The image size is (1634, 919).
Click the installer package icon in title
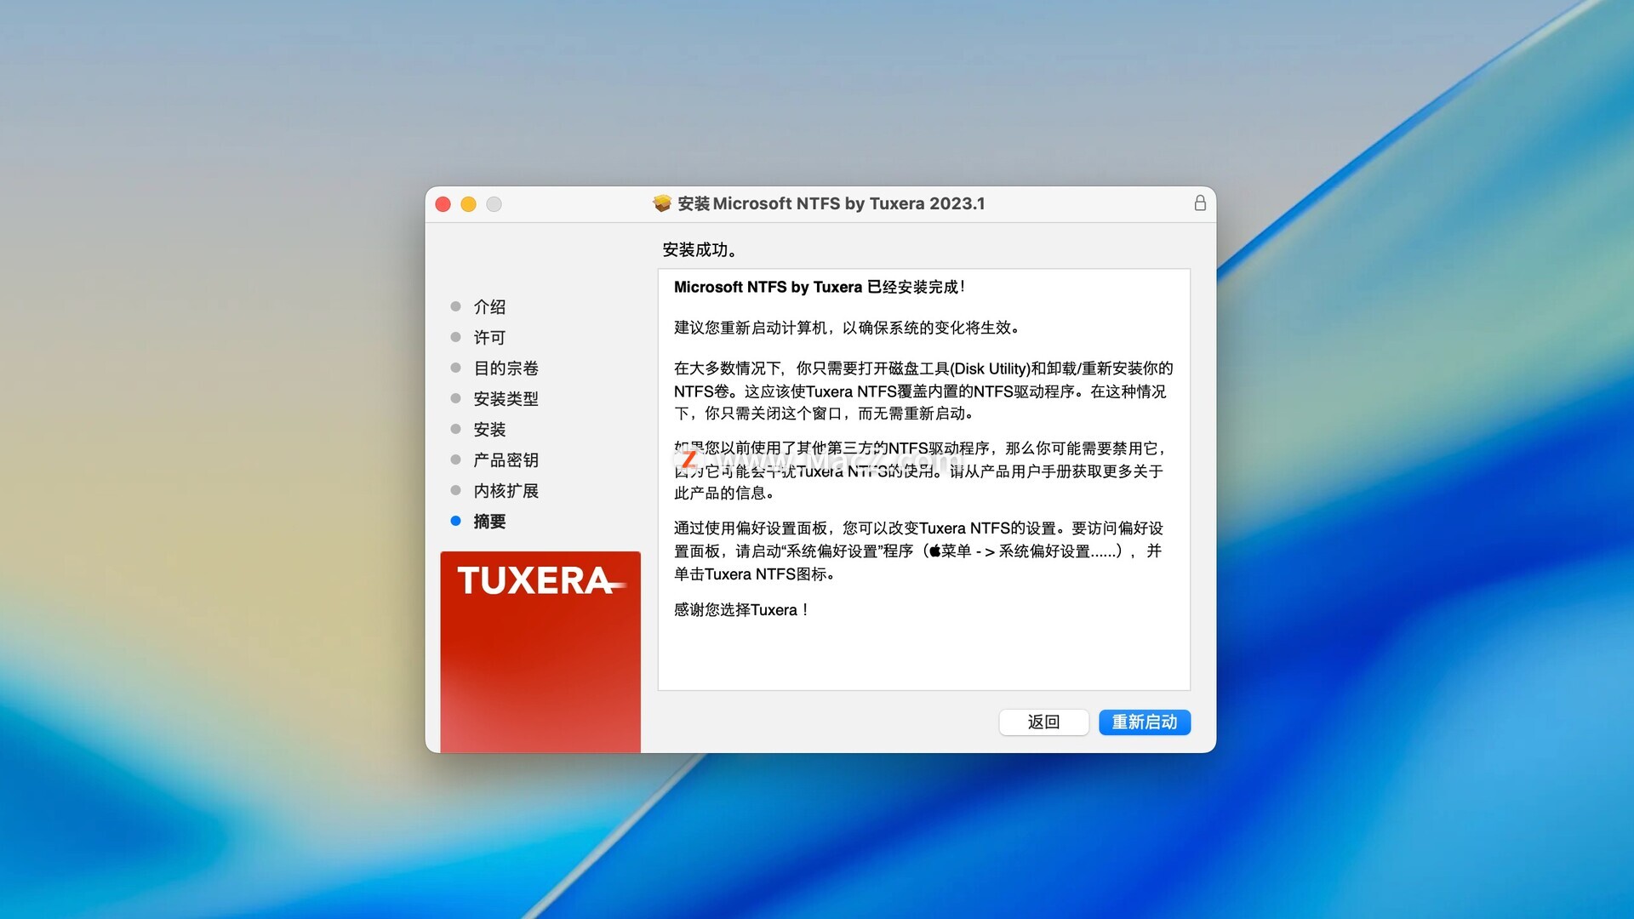[x=662, y=203]
